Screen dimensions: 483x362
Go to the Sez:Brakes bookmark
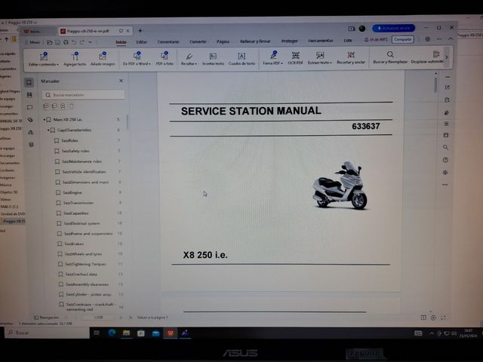74,244
